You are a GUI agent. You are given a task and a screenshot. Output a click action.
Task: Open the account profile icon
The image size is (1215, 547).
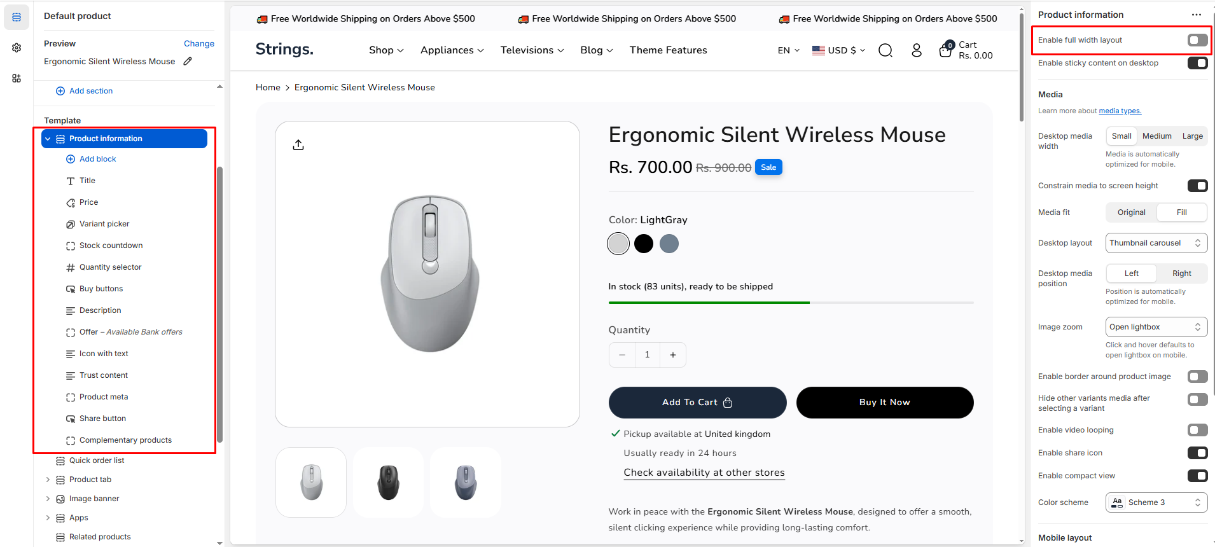[916, 50]
